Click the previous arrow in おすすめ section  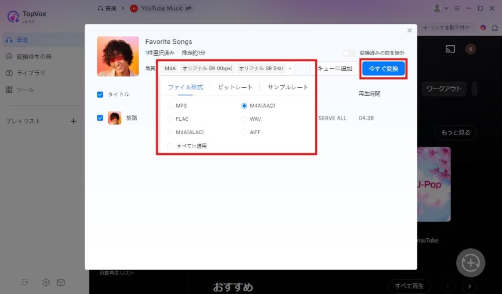[x=448, y=286]
